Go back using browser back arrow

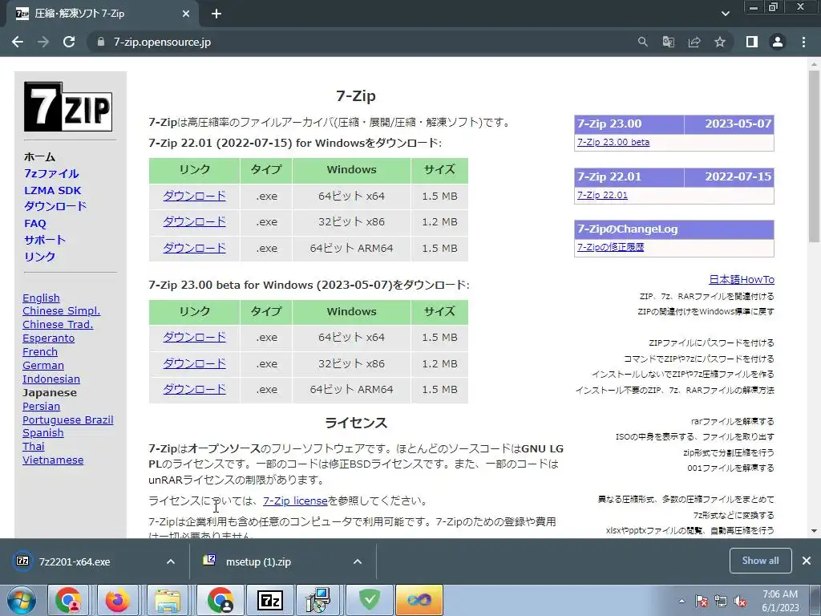18,42
